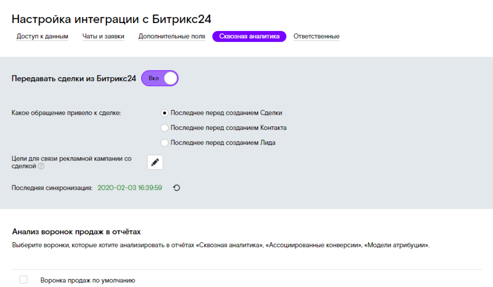Switch to the Чаты и заявки tab
Image resolution: width=493 pixels, height=287 pixels.
pyautogui.click(x=103, y=36)
